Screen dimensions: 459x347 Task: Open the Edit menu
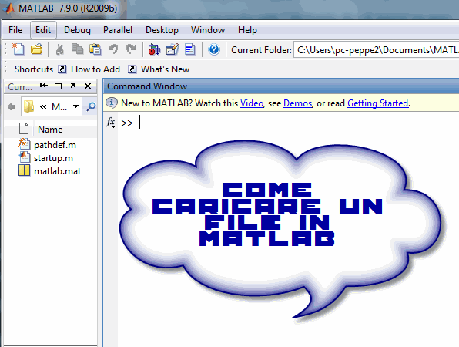43,30
